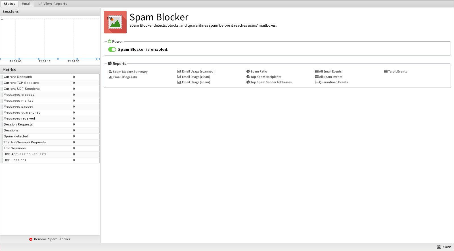Switch to the Status tab
Image resolution: width=454 pixels, height=251 pixels.
coord(9,4)
